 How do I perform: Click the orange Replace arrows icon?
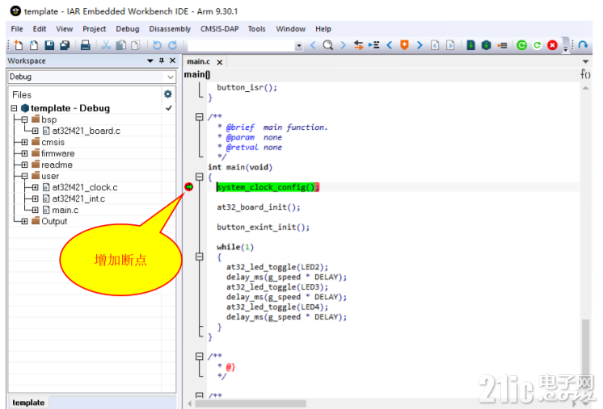[x=358, y=45]
